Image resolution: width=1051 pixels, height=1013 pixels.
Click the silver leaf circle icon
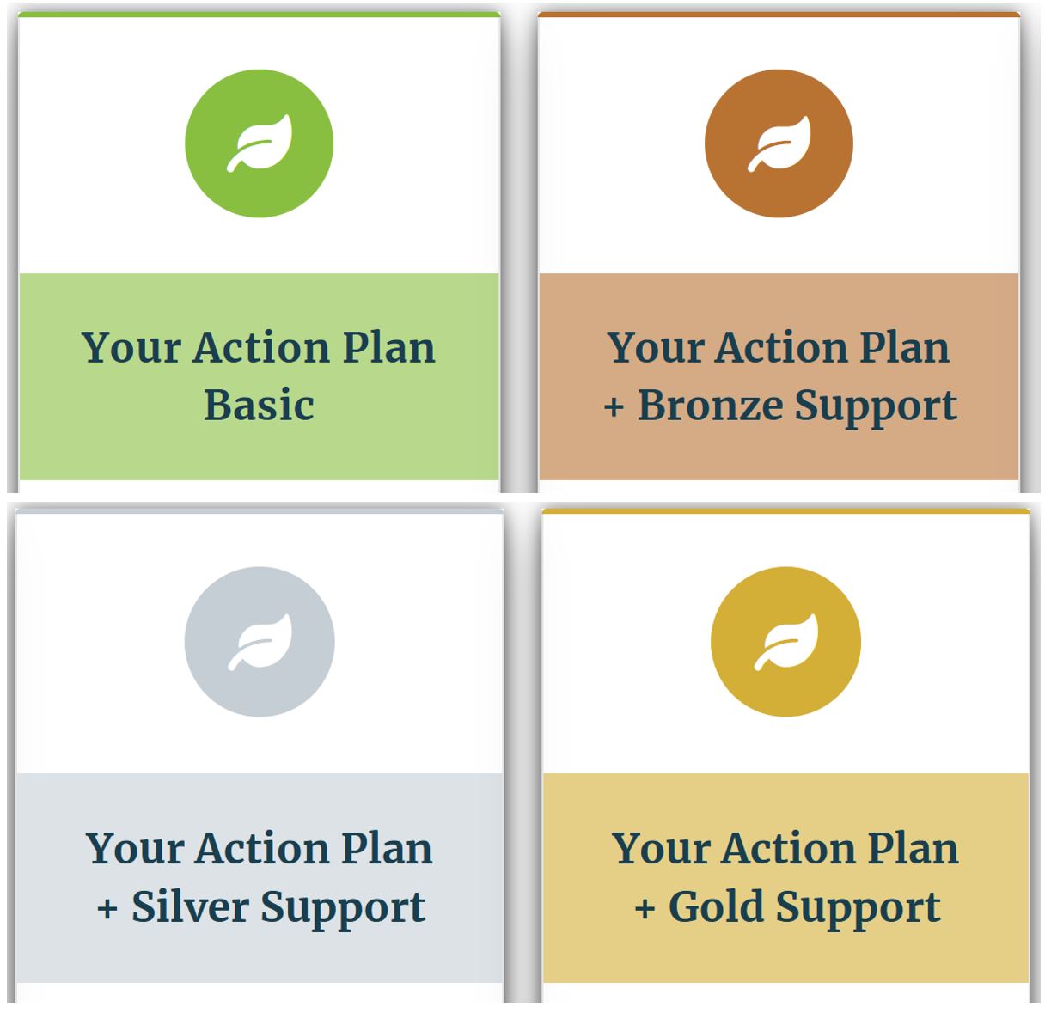tap(260, 642)
